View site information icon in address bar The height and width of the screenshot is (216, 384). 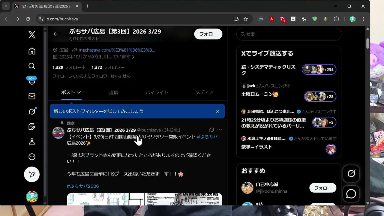point(41,19)
